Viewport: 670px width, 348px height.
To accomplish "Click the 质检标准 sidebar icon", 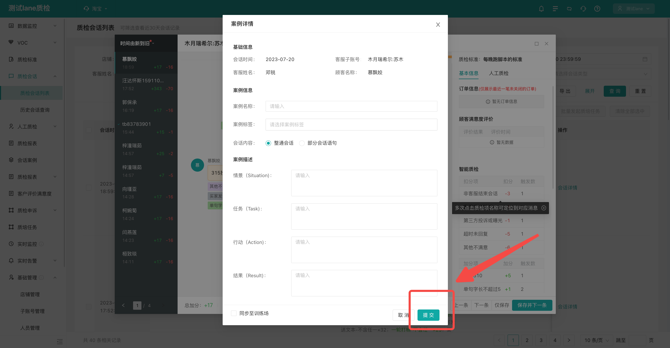I will point(11,59).
